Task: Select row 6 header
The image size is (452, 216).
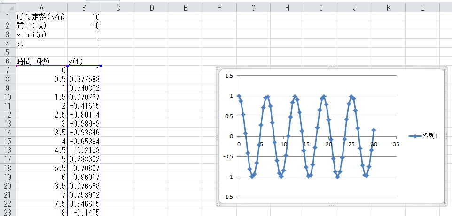Action: [8, 61]
